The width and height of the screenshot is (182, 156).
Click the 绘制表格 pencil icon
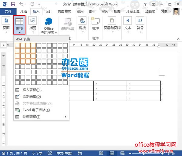[17, 96]
